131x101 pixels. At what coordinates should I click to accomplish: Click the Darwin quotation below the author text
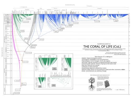tap(116, 54)
